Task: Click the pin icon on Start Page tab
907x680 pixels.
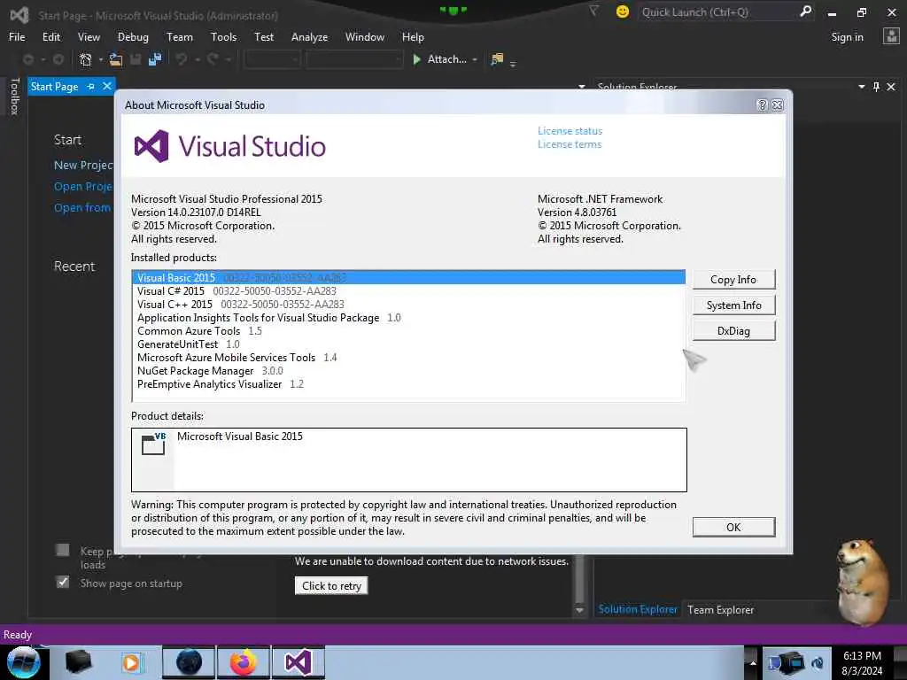Action: [x=91, y=86]
